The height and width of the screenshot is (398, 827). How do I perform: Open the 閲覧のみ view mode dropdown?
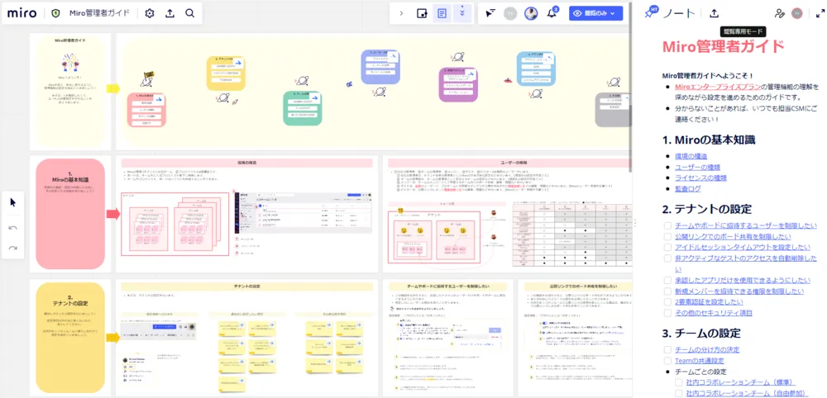tap(595, 13)
